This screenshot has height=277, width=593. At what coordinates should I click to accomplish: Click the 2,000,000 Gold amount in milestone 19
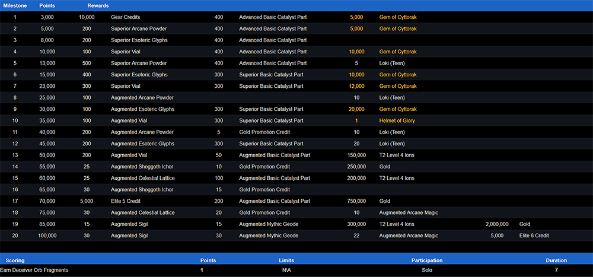coord(496,224)
